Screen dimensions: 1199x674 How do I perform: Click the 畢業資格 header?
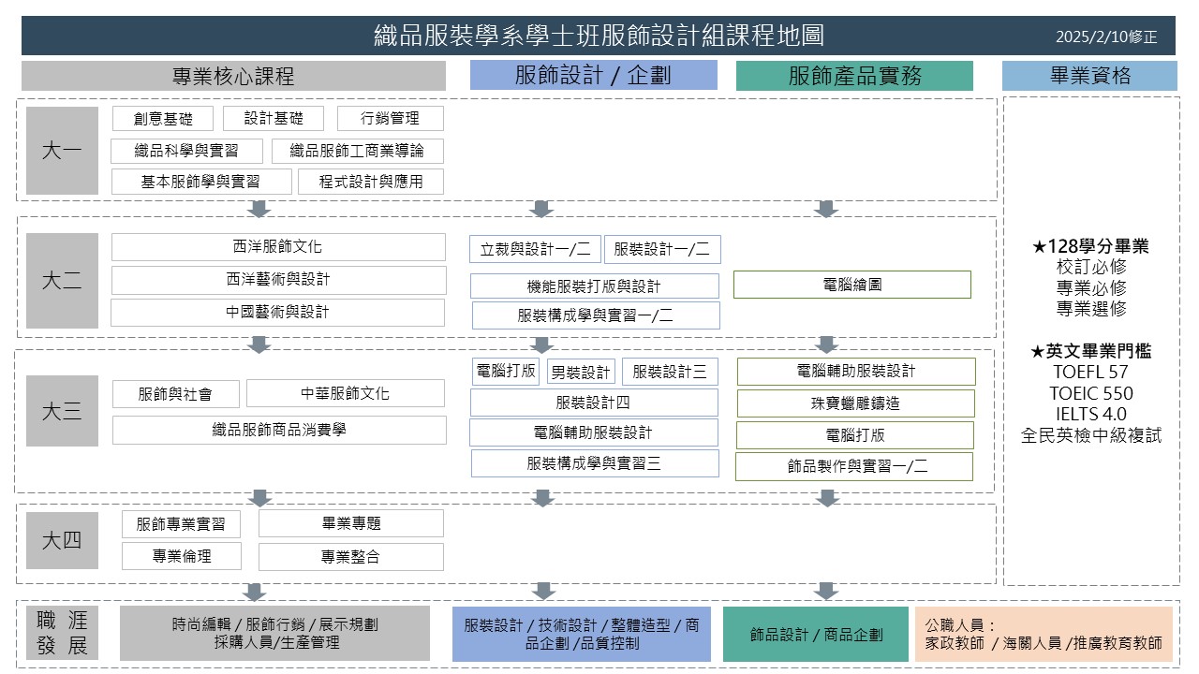coord(1088,76)
